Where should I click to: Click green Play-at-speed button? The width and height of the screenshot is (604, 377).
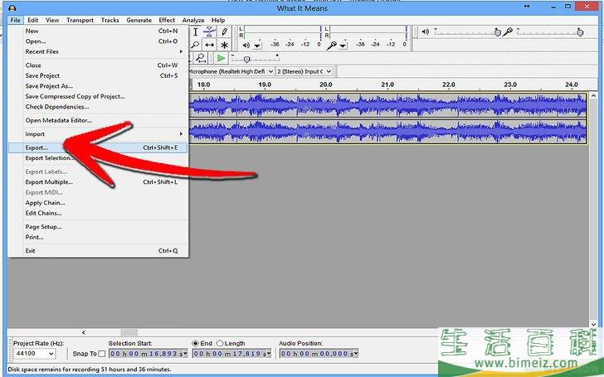[221, 58]
